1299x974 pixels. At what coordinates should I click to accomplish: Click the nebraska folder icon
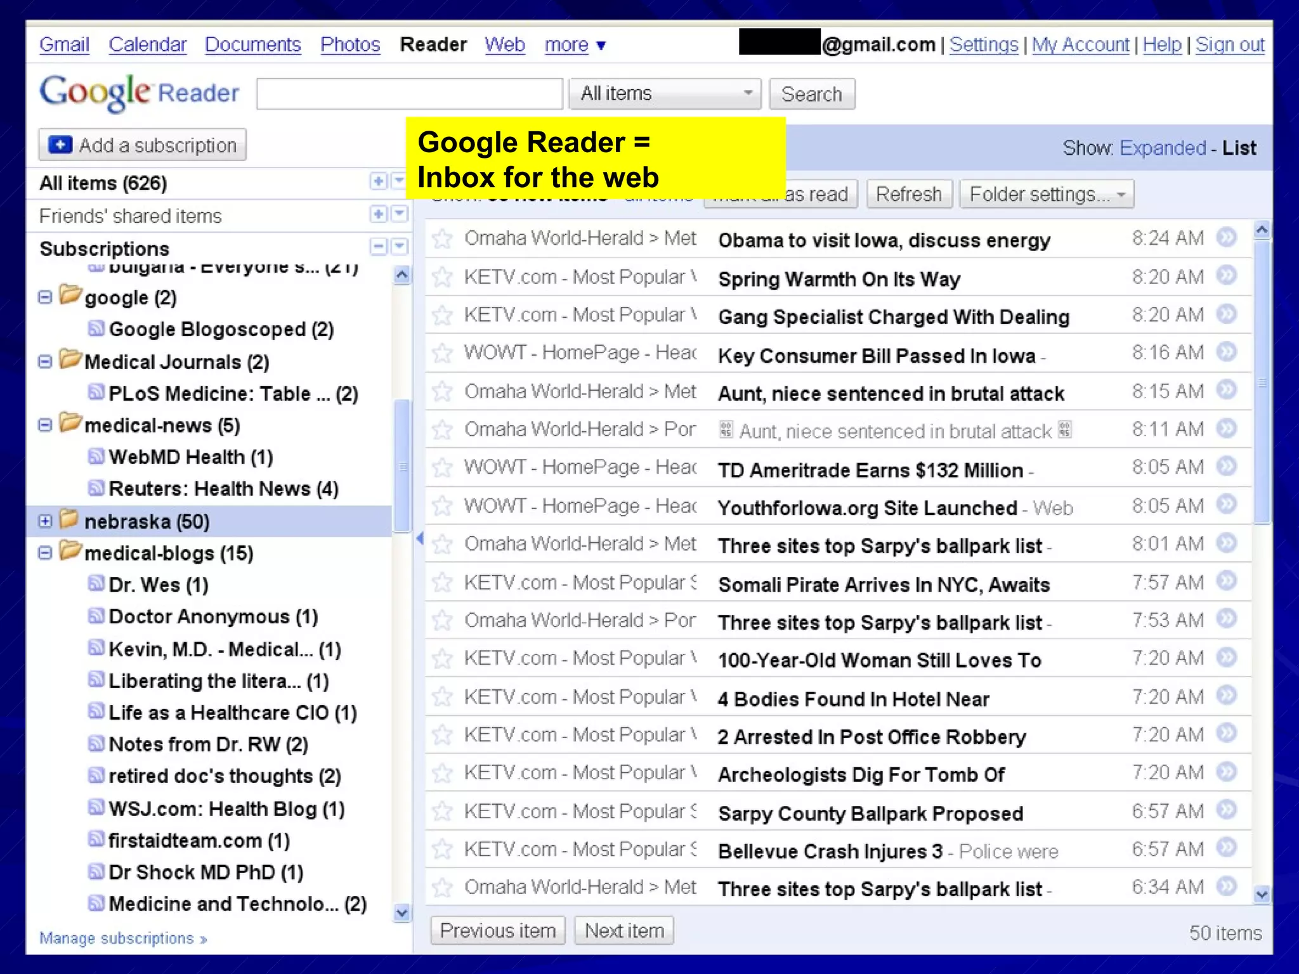point(69,519)
